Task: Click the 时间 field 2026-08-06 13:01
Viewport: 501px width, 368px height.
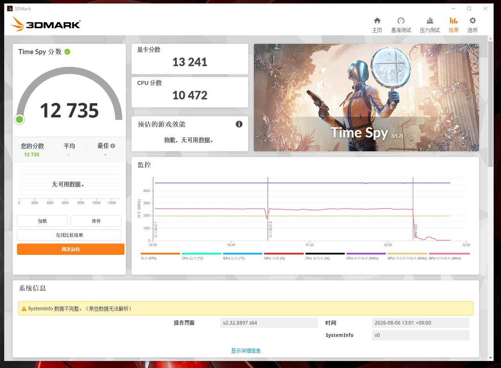Action: [420, 323]
